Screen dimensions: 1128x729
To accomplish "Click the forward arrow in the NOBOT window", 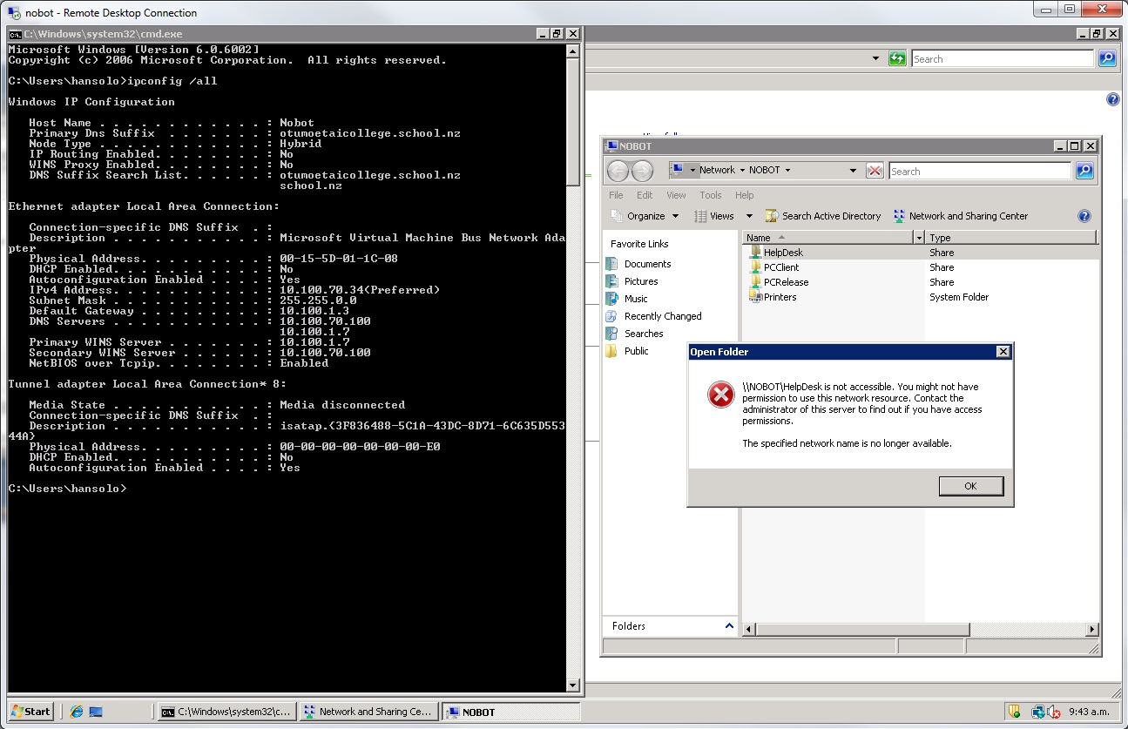I will pyautogui.click(x=642, y=171).
